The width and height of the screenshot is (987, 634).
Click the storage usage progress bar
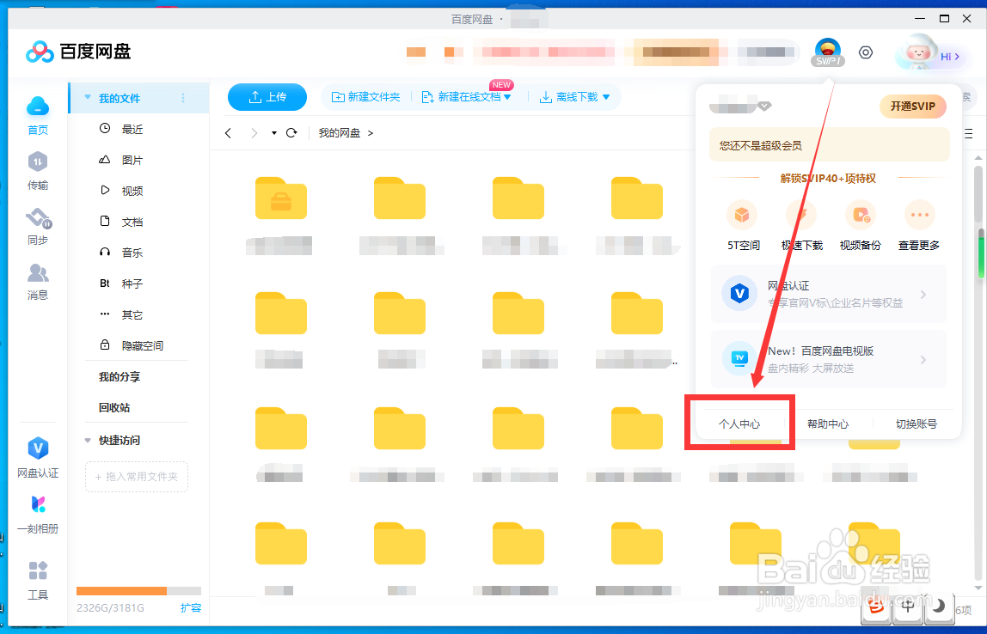pyautogui.click(x=140, y=590)
